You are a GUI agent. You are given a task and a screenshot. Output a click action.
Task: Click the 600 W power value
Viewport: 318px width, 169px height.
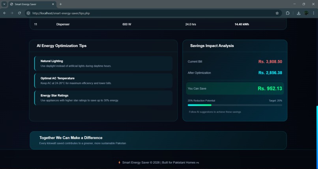tap(127, 24)
